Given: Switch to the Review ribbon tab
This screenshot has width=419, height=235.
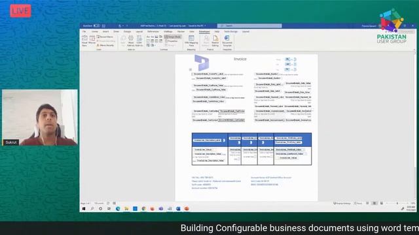Looking at the screenshot, I should click(x=181, y=31).
